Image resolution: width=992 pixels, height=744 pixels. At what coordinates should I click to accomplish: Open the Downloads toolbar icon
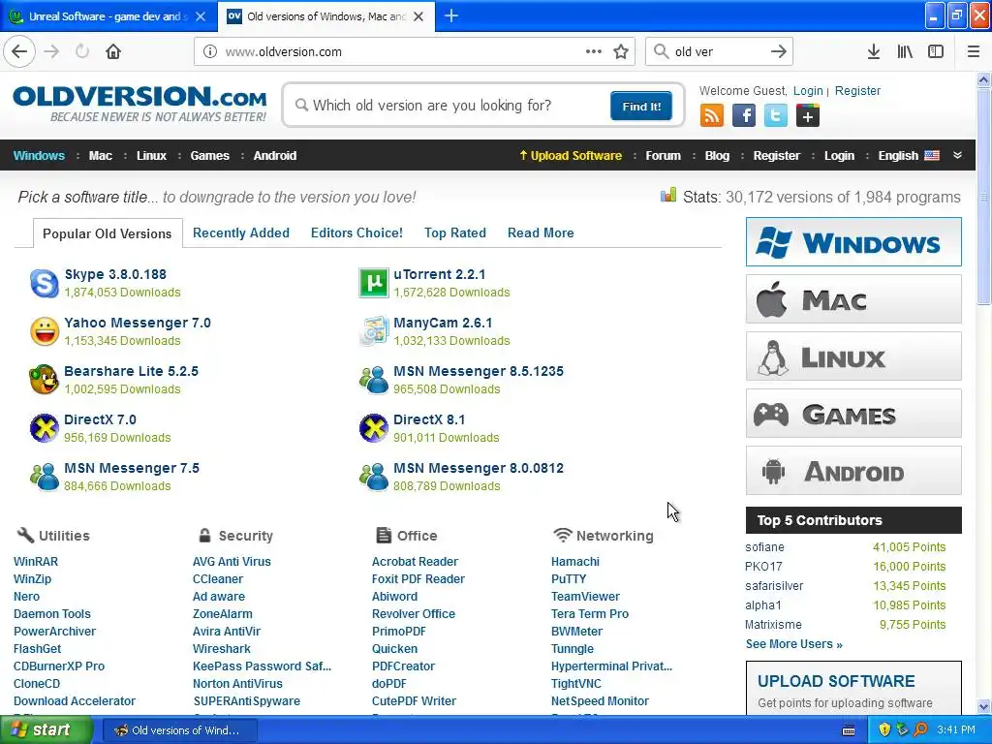tap(874, 51)
